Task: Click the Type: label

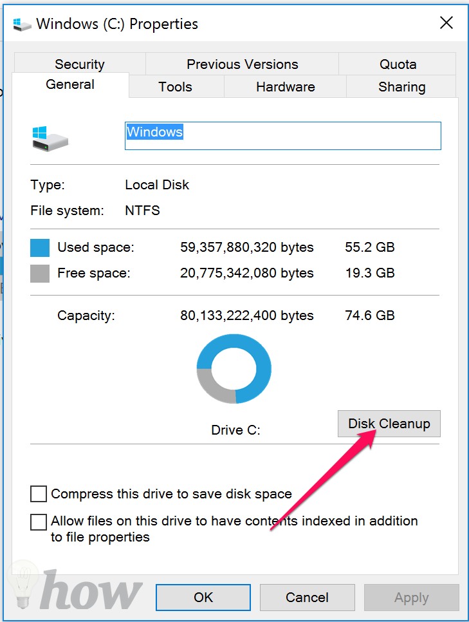Action: [48, 185]
